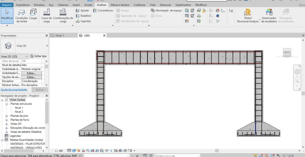This screenshot has width=305, height=157.
Task: Launch Robot Structural Analysis
Action: point(248,15)
